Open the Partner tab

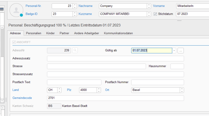(64, 33)
